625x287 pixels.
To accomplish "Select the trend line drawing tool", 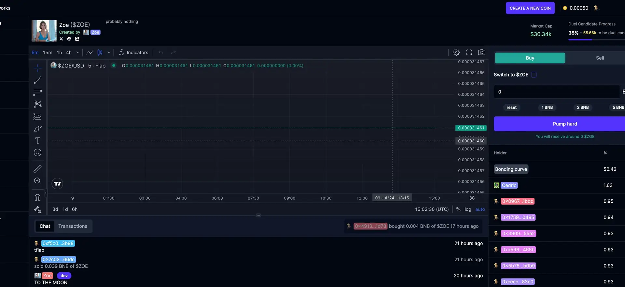I will click(x=37, y=80).
